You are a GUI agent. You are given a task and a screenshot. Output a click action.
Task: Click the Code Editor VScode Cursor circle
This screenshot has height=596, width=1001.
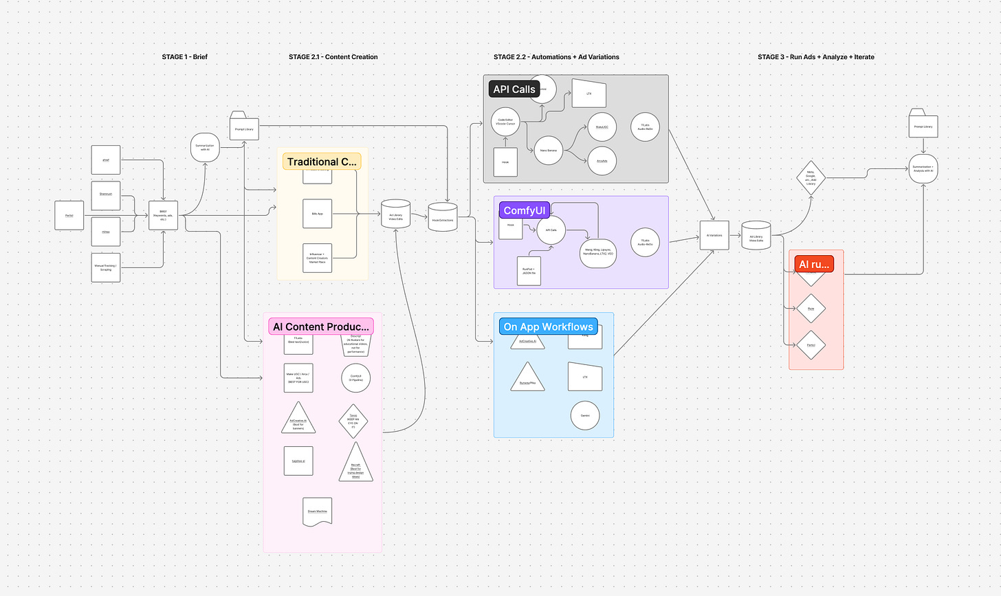pos(505,122)
